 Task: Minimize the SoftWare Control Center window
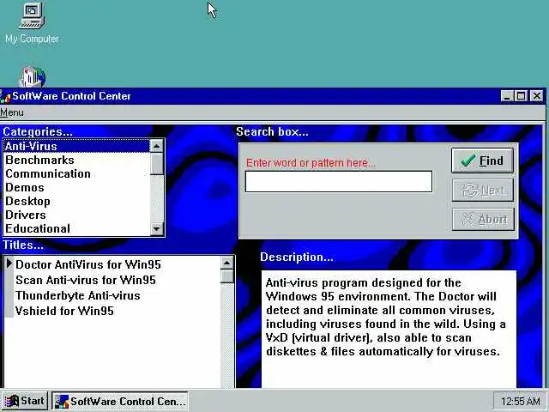click(507, 96)
